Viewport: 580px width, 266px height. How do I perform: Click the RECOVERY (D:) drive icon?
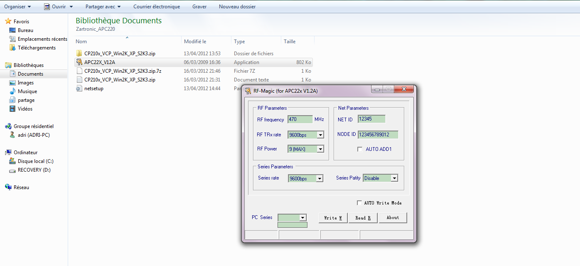(12, 170)
